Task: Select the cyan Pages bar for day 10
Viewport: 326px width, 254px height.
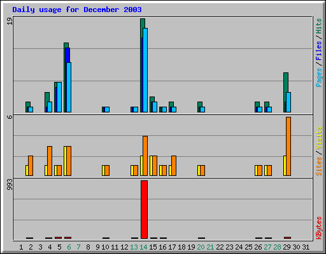Action: pyautogui.click(x=107, y=109)
